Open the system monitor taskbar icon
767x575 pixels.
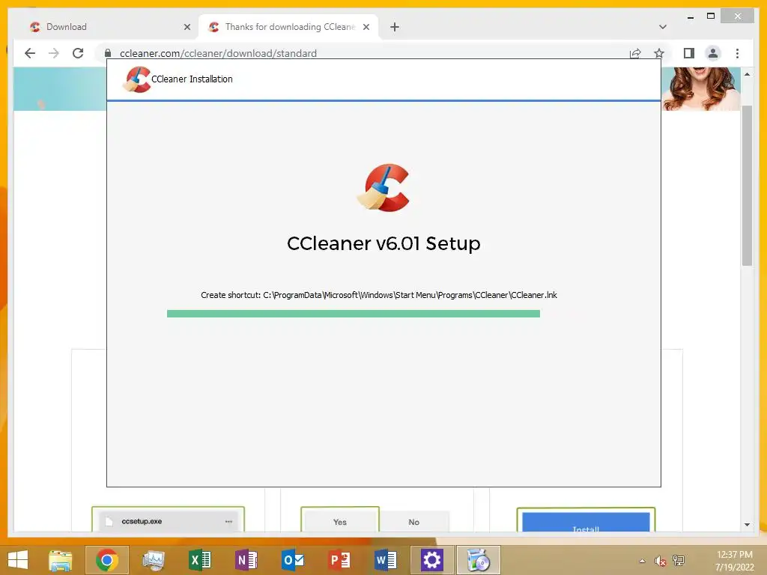(154, 560)
